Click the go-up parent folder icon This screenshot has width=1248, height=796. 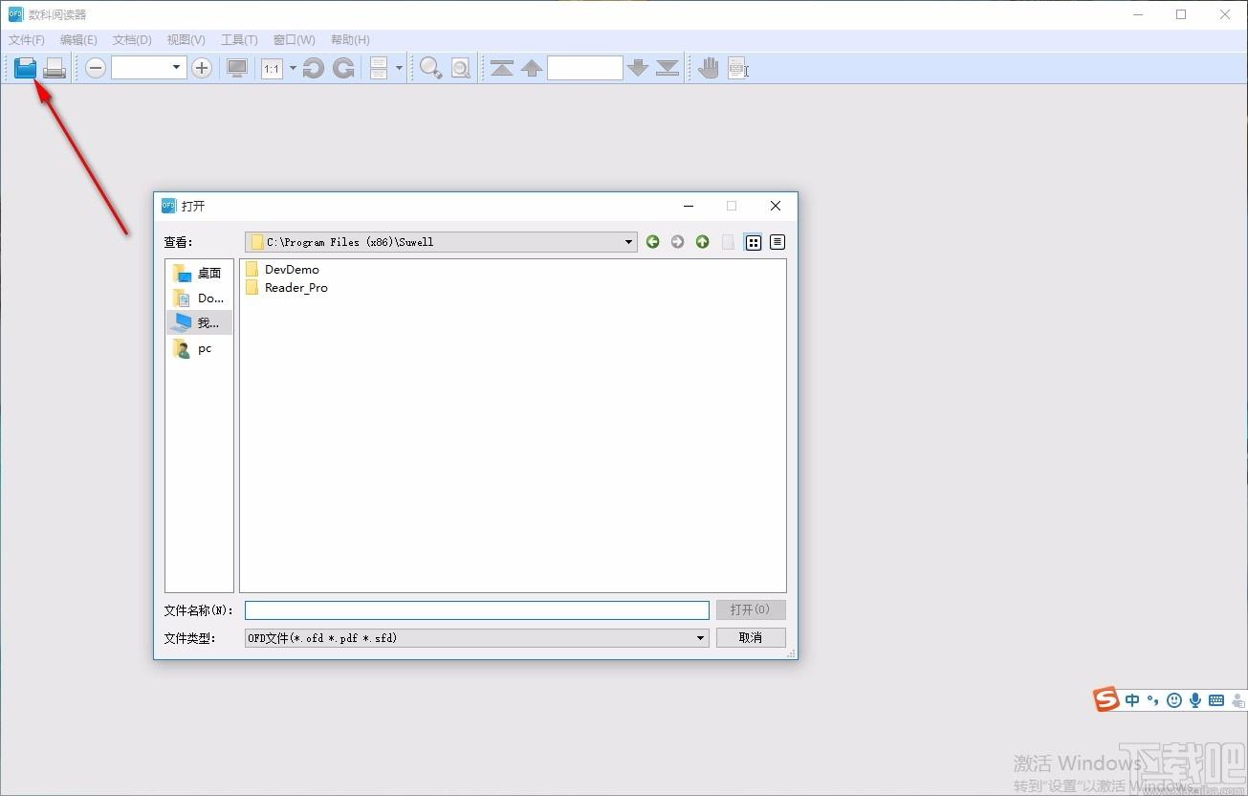pos(703,242)
